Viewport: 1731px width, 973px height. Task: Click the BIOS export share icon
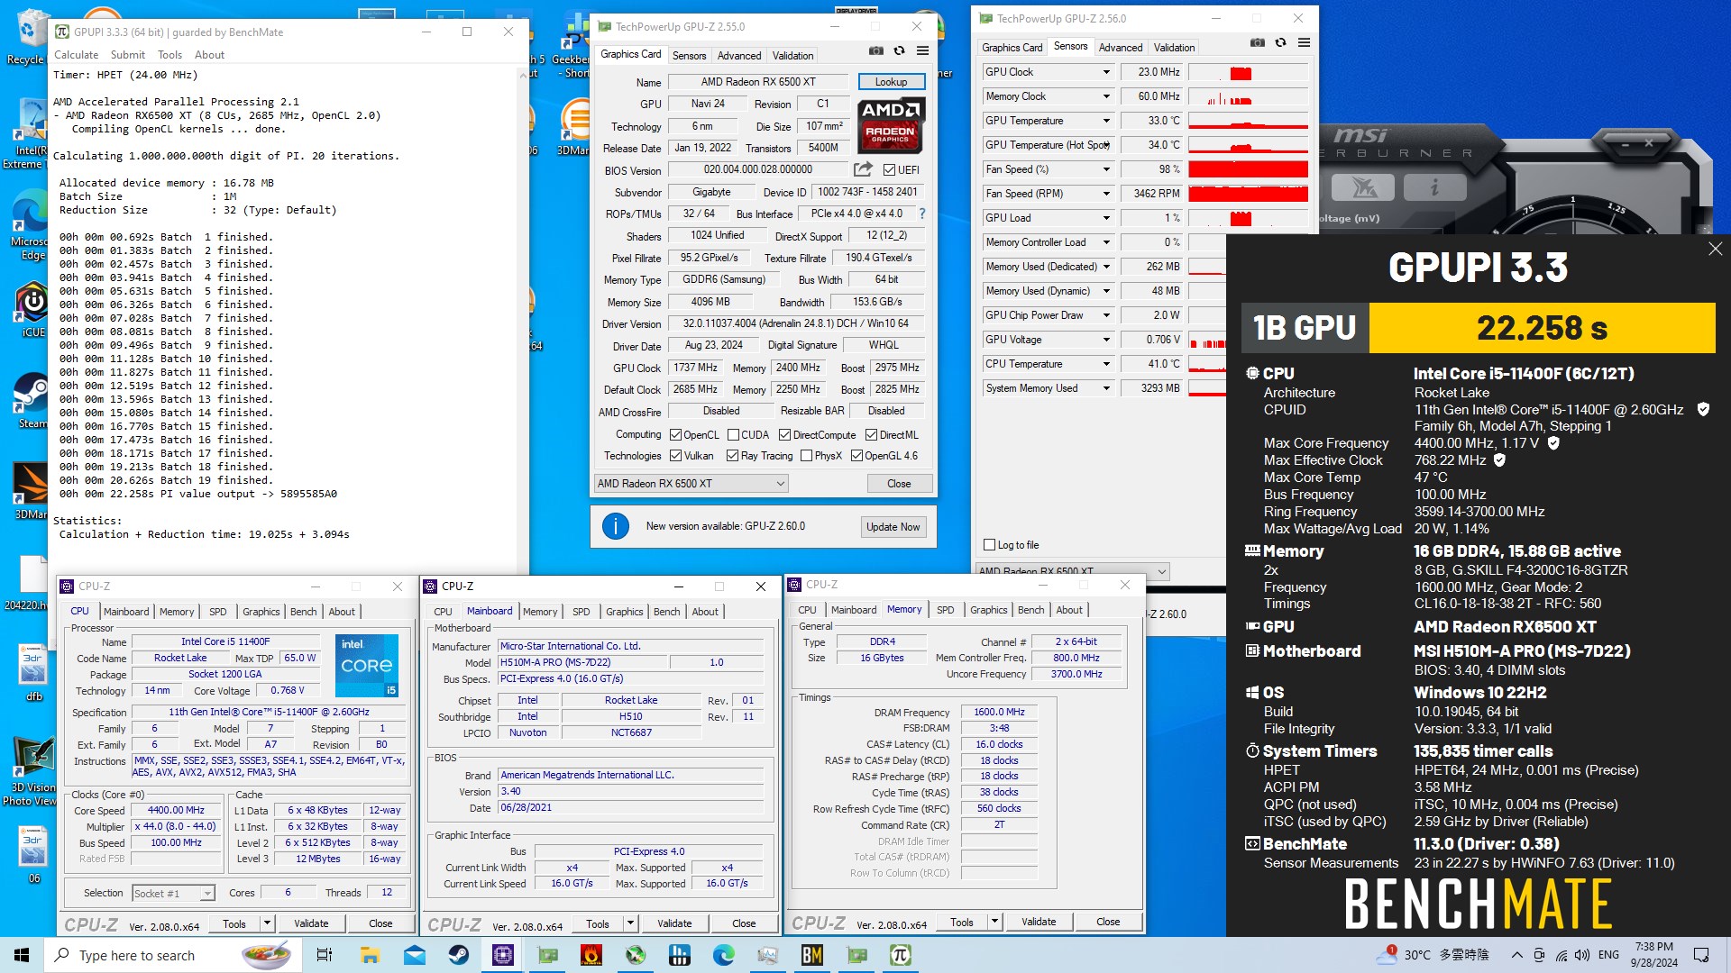[x=863, y=169]
